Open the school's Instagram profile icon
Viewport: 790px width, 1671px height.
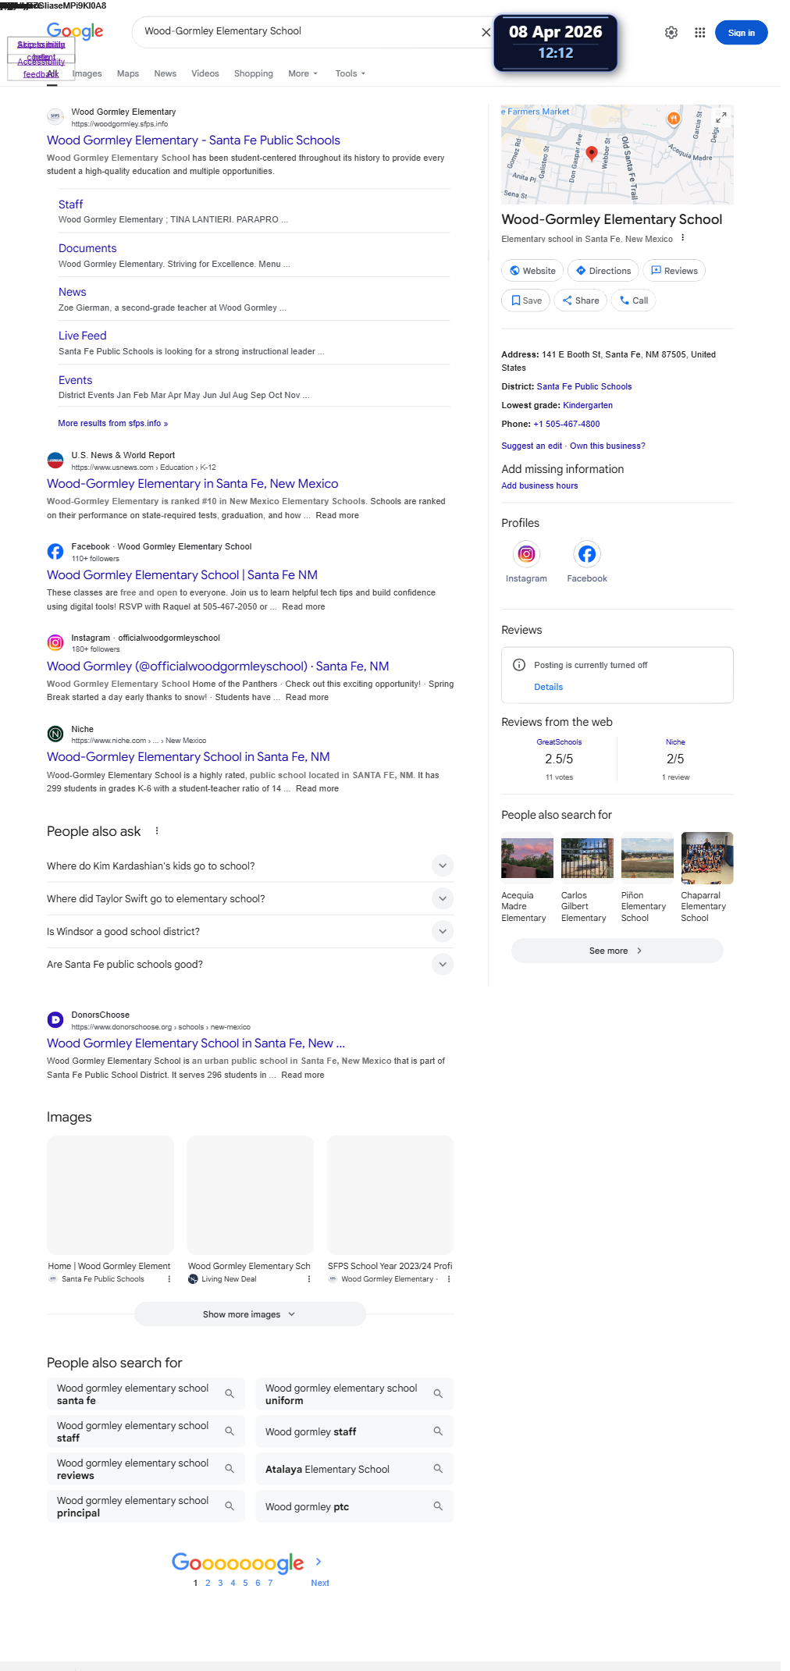(x=526, y=554)
